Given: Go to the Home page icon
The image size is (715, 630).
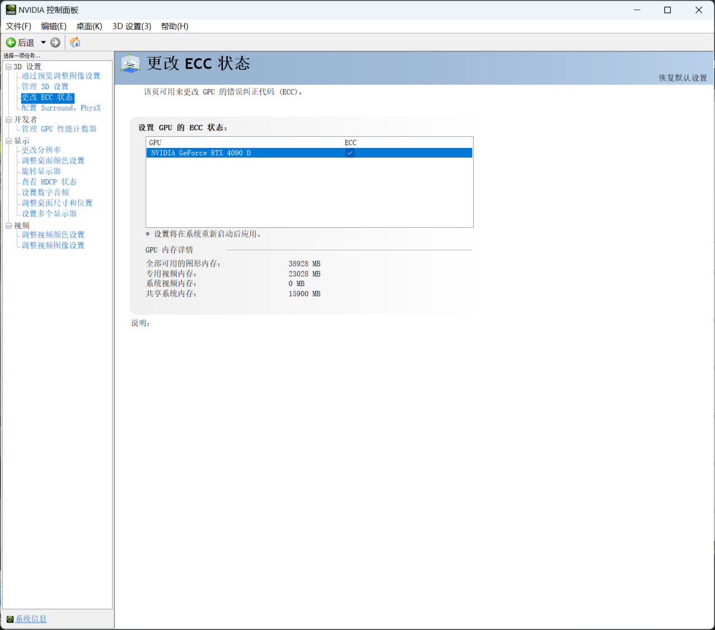Looking at the screenshot, I should pos(75,42).
